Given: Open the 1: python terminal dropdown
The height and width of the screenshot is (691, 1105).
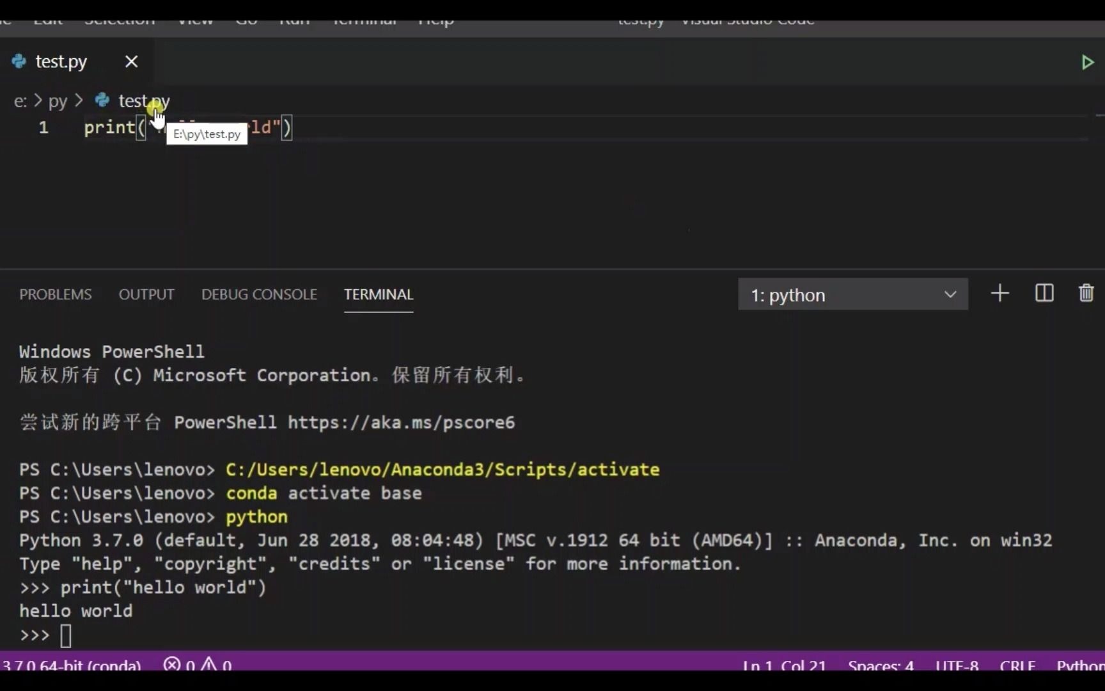Looking at the screenshot, I should 853,294.
